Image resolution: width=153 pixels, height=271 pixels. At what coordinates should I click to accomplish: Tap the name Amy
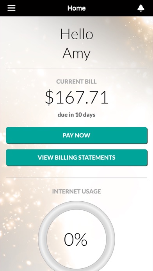76,54
